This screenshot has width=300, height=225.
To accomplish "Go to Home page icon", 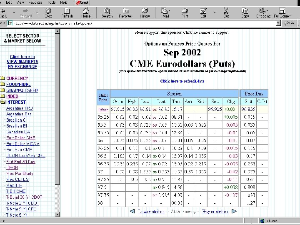I will [x=86, y=13].
